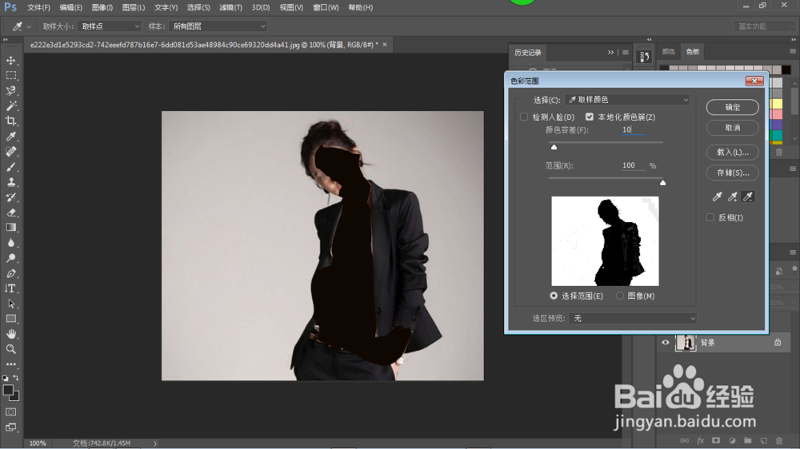Click the 确定 OK button

click(732, 107)
